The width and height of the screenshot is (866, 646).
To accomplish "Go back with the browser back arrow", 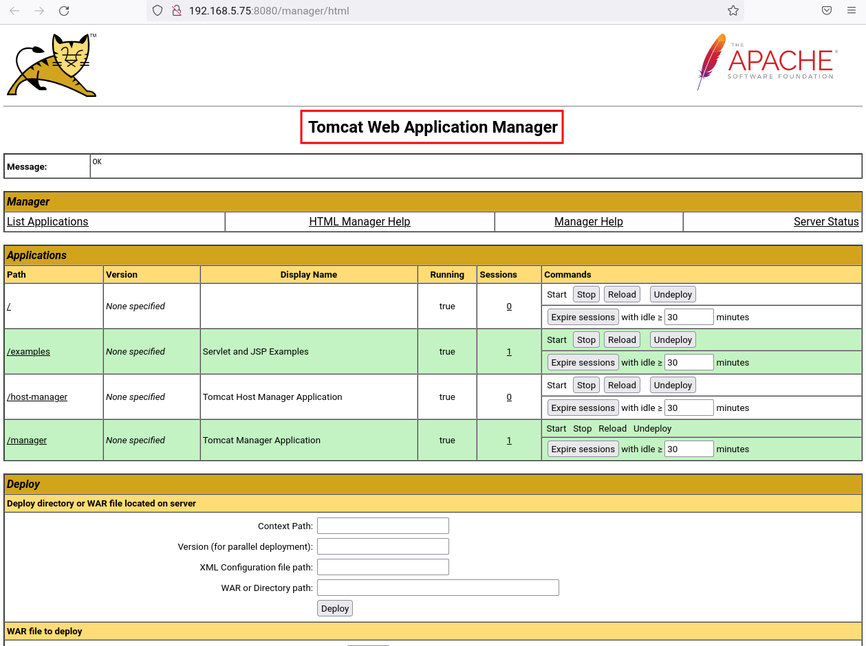I will pos(14,11).
